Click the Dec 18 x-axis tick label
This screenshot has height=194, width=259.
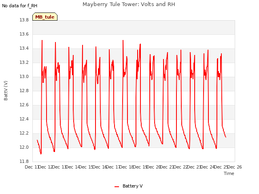pos(127,167)
